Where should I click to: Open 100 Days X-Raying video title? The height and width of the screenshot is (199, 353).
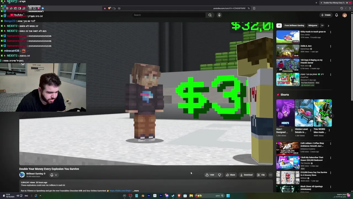tap(312, 61)
